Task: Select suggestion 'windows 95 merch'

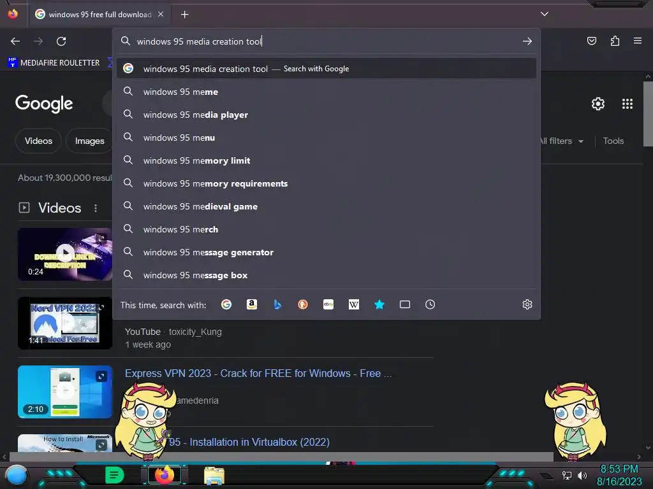Action: tap(326, 229)
